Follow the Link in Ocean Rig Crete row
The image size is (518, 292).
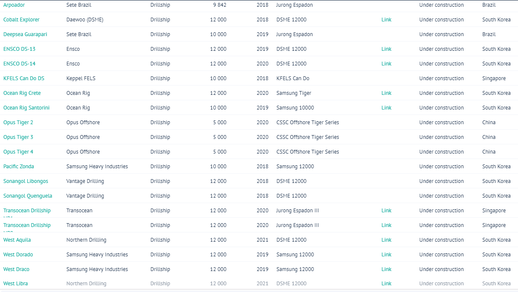386,93
